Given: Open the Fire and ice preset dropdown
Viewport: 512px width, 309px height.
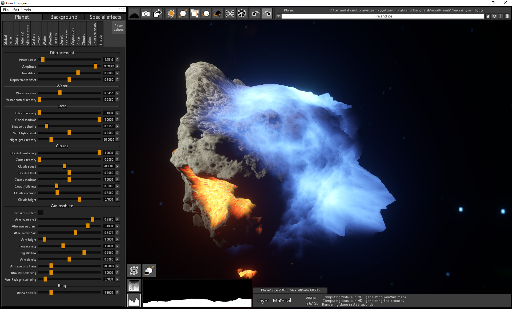Looking at the screenshot, I should point(278,16).
